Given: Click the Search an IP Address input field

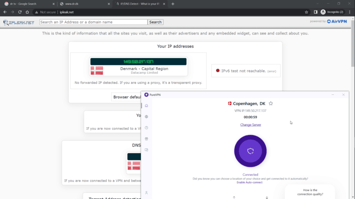Looking at the screenshot, I should tap(93, 22).
